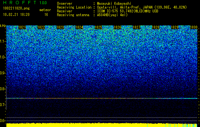Click the bright yellow carrier line in the spectrogram
Viewport: 200px width, 127px height.
pyautogui.click(x=102, y=98)
